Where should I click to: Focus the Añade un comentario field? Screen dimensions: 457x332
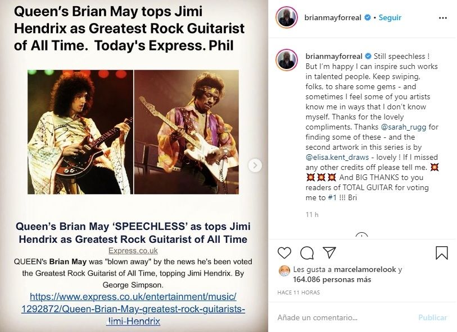(343, 317)
